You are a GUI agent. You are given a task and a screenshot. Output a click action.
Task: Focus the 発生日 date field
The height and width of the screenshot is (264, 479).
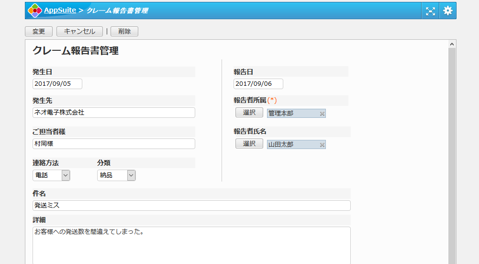click(57, 84)
